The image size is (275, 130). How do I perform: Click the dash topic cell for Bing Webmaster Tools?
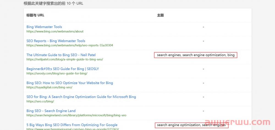click(x=203, y=27)
